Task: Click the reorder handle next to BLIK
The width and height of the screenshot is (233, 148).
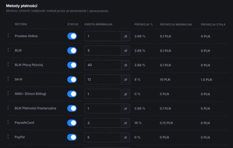Action: [8, 50]
